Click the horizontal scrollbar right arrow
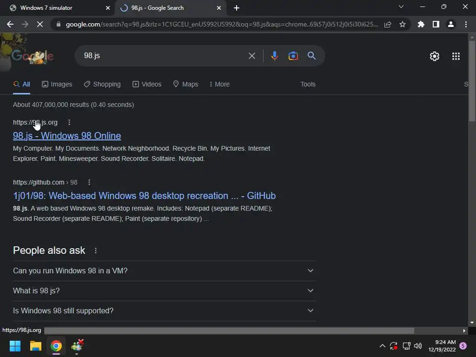Image resolution: width=476 pixels, height=357 pixels. point(464,331)
